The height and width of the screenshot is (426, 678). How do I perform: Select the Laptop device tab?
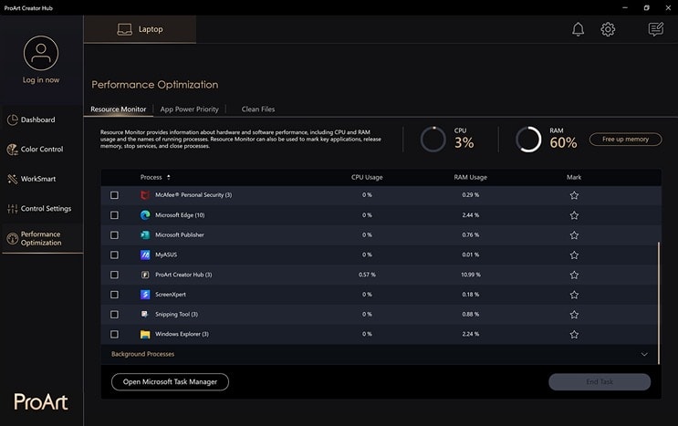click(140, 29)
